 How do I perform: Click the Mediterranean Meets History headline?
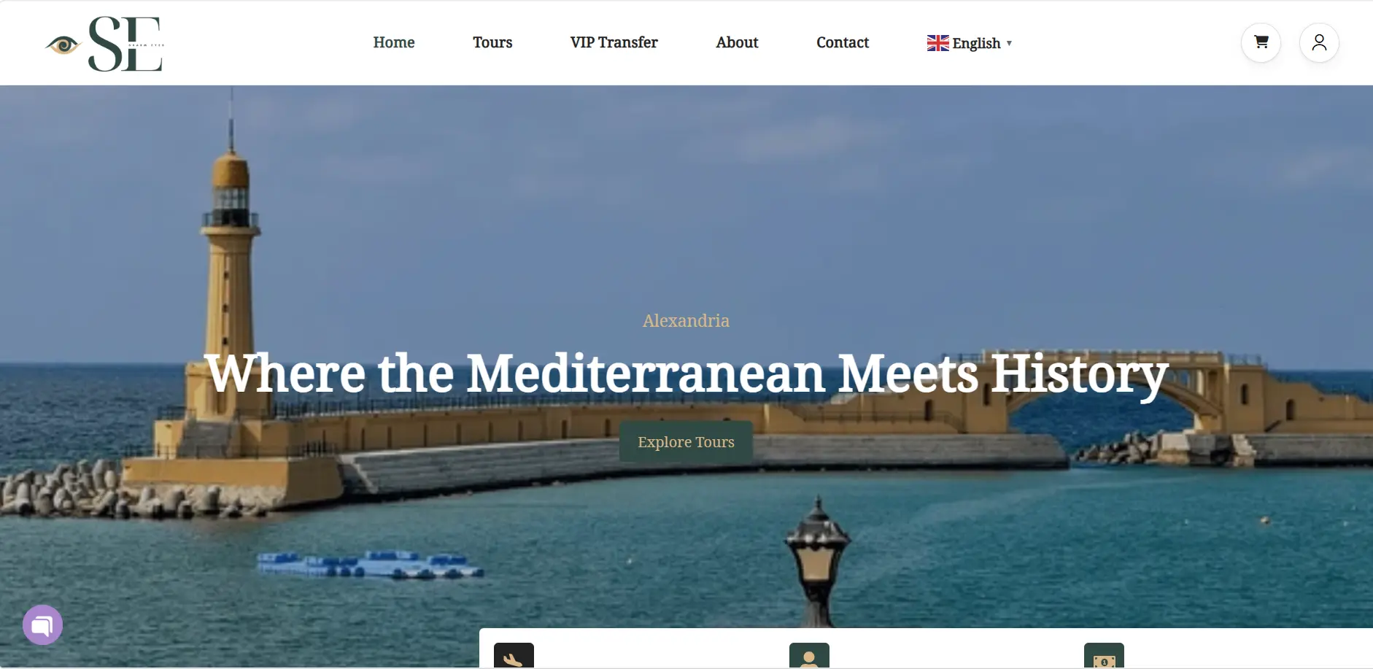point(686,374)
